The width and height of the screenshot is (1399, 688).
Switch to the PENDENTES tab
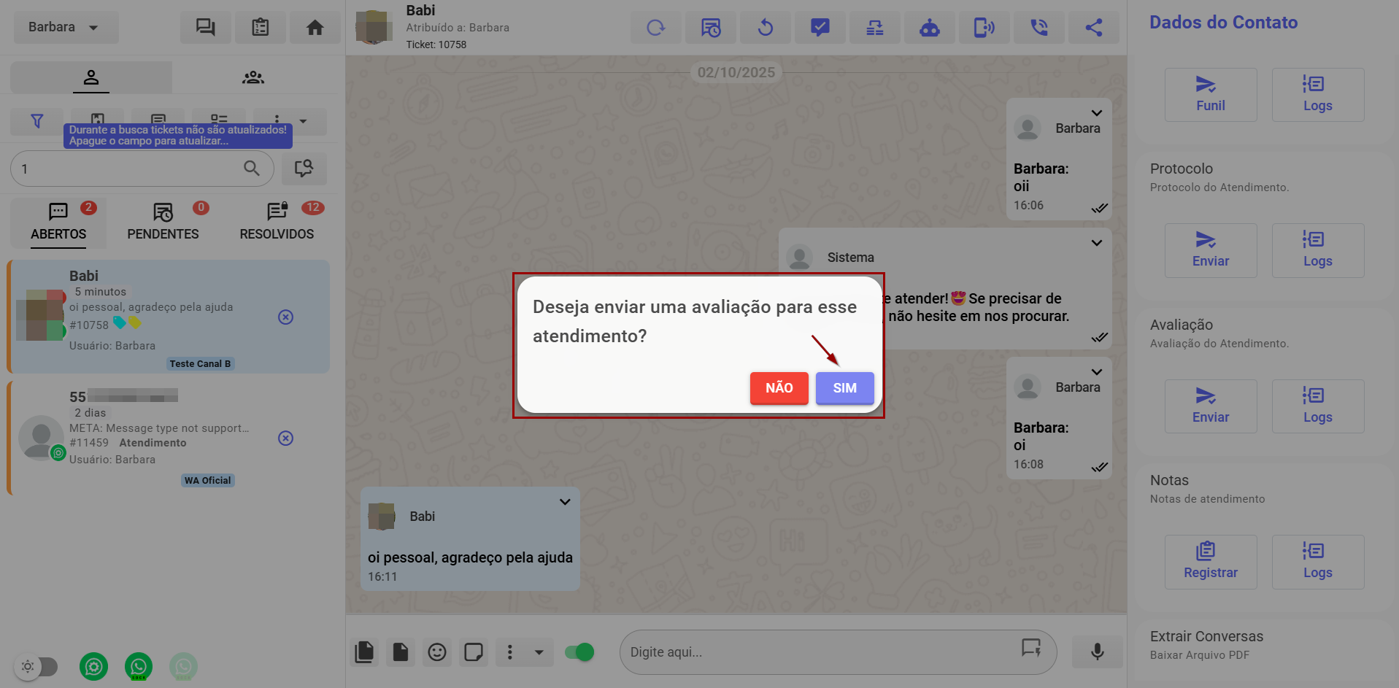point(163,223)
